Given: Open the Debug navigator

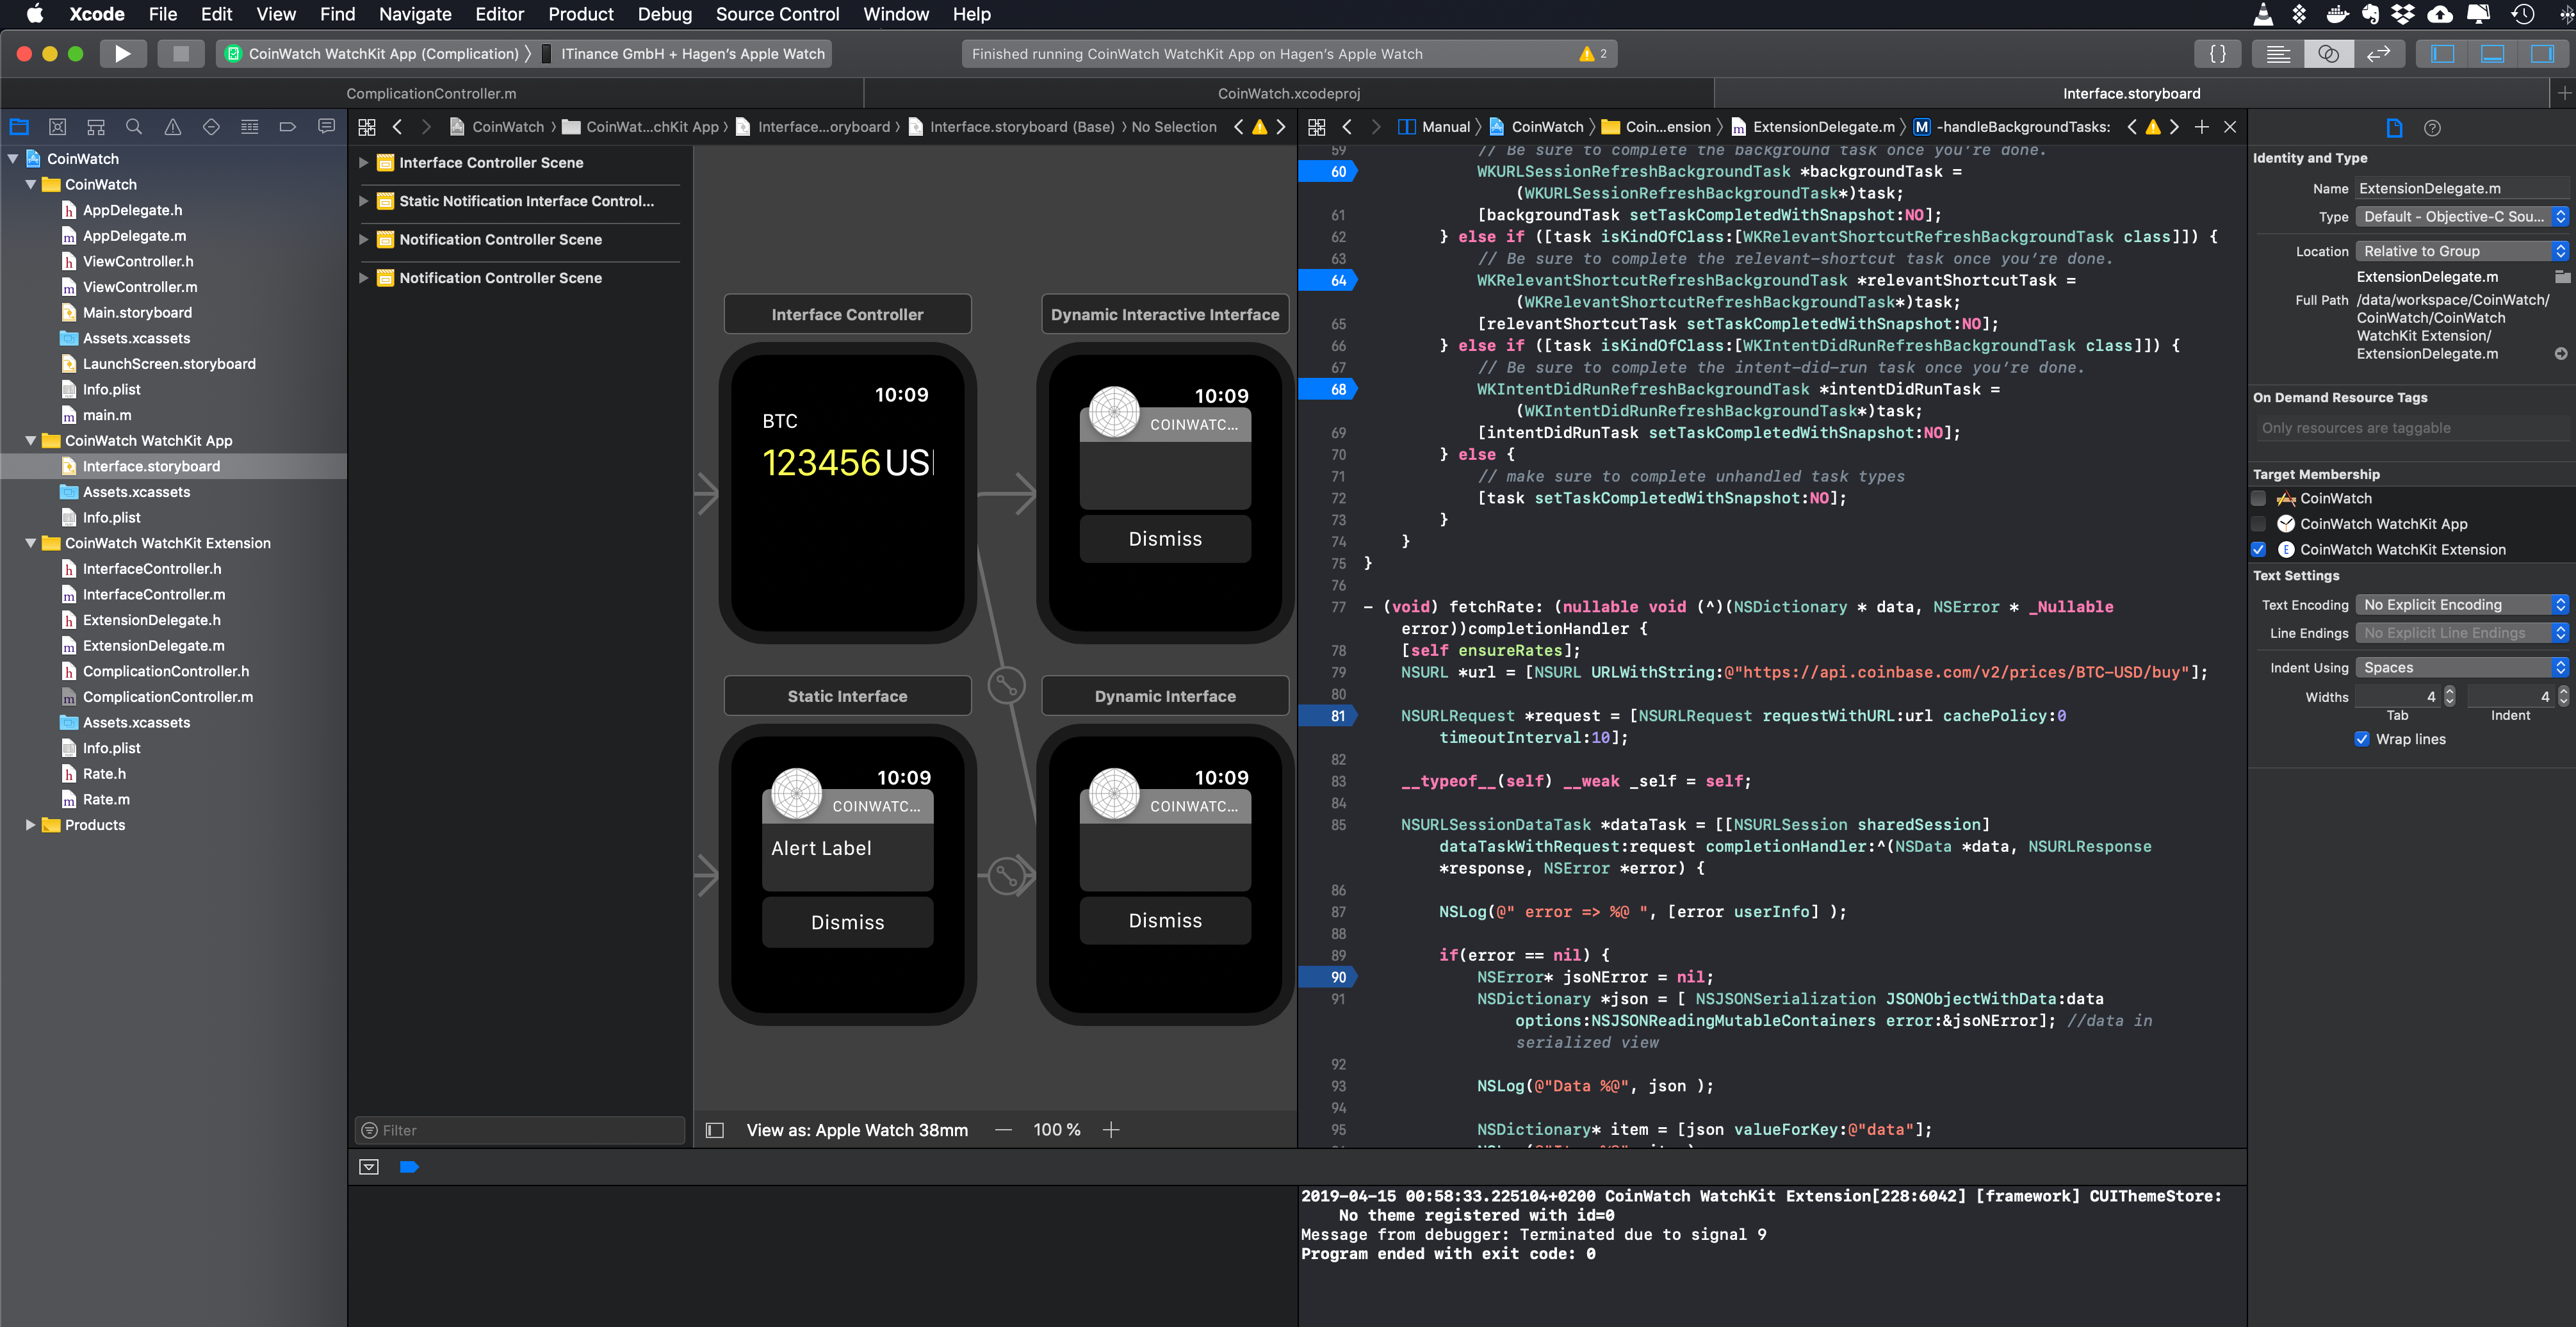Looking at the screenshot, I should (x=249, y=127).
